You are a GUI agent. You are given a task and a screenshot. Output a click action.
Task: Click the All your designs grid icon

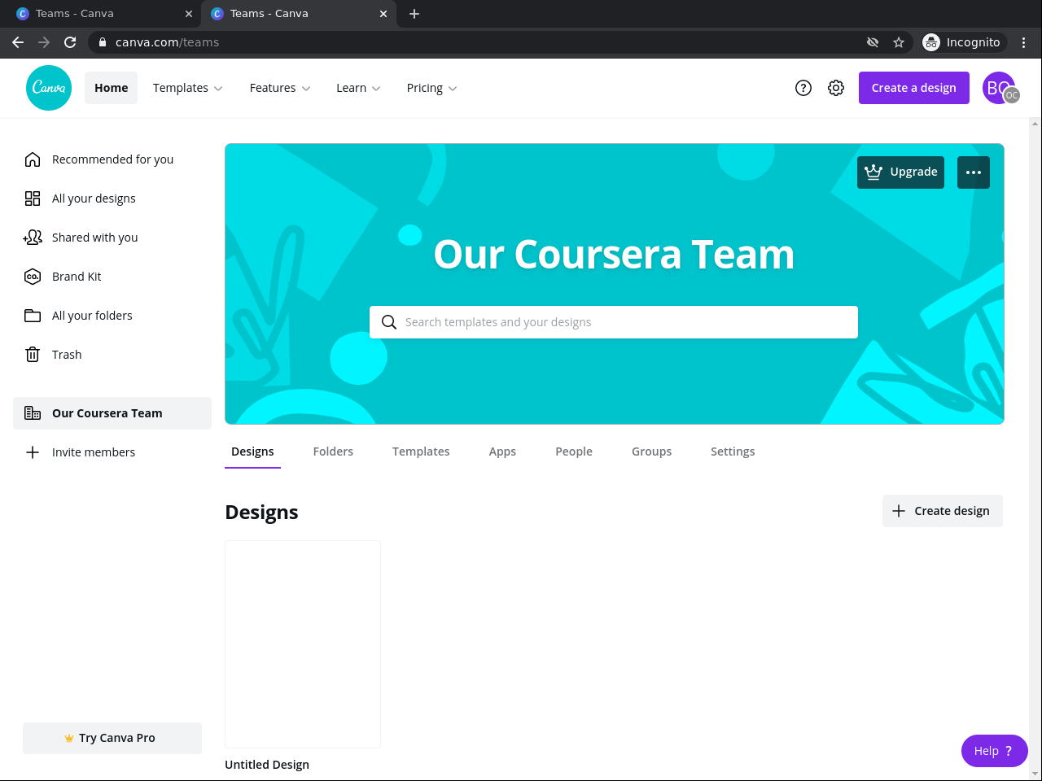pos(33,199)
